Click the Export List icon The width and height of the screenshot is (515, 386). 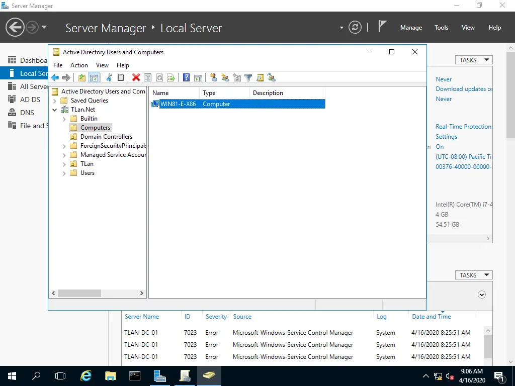tap(171, 78)
